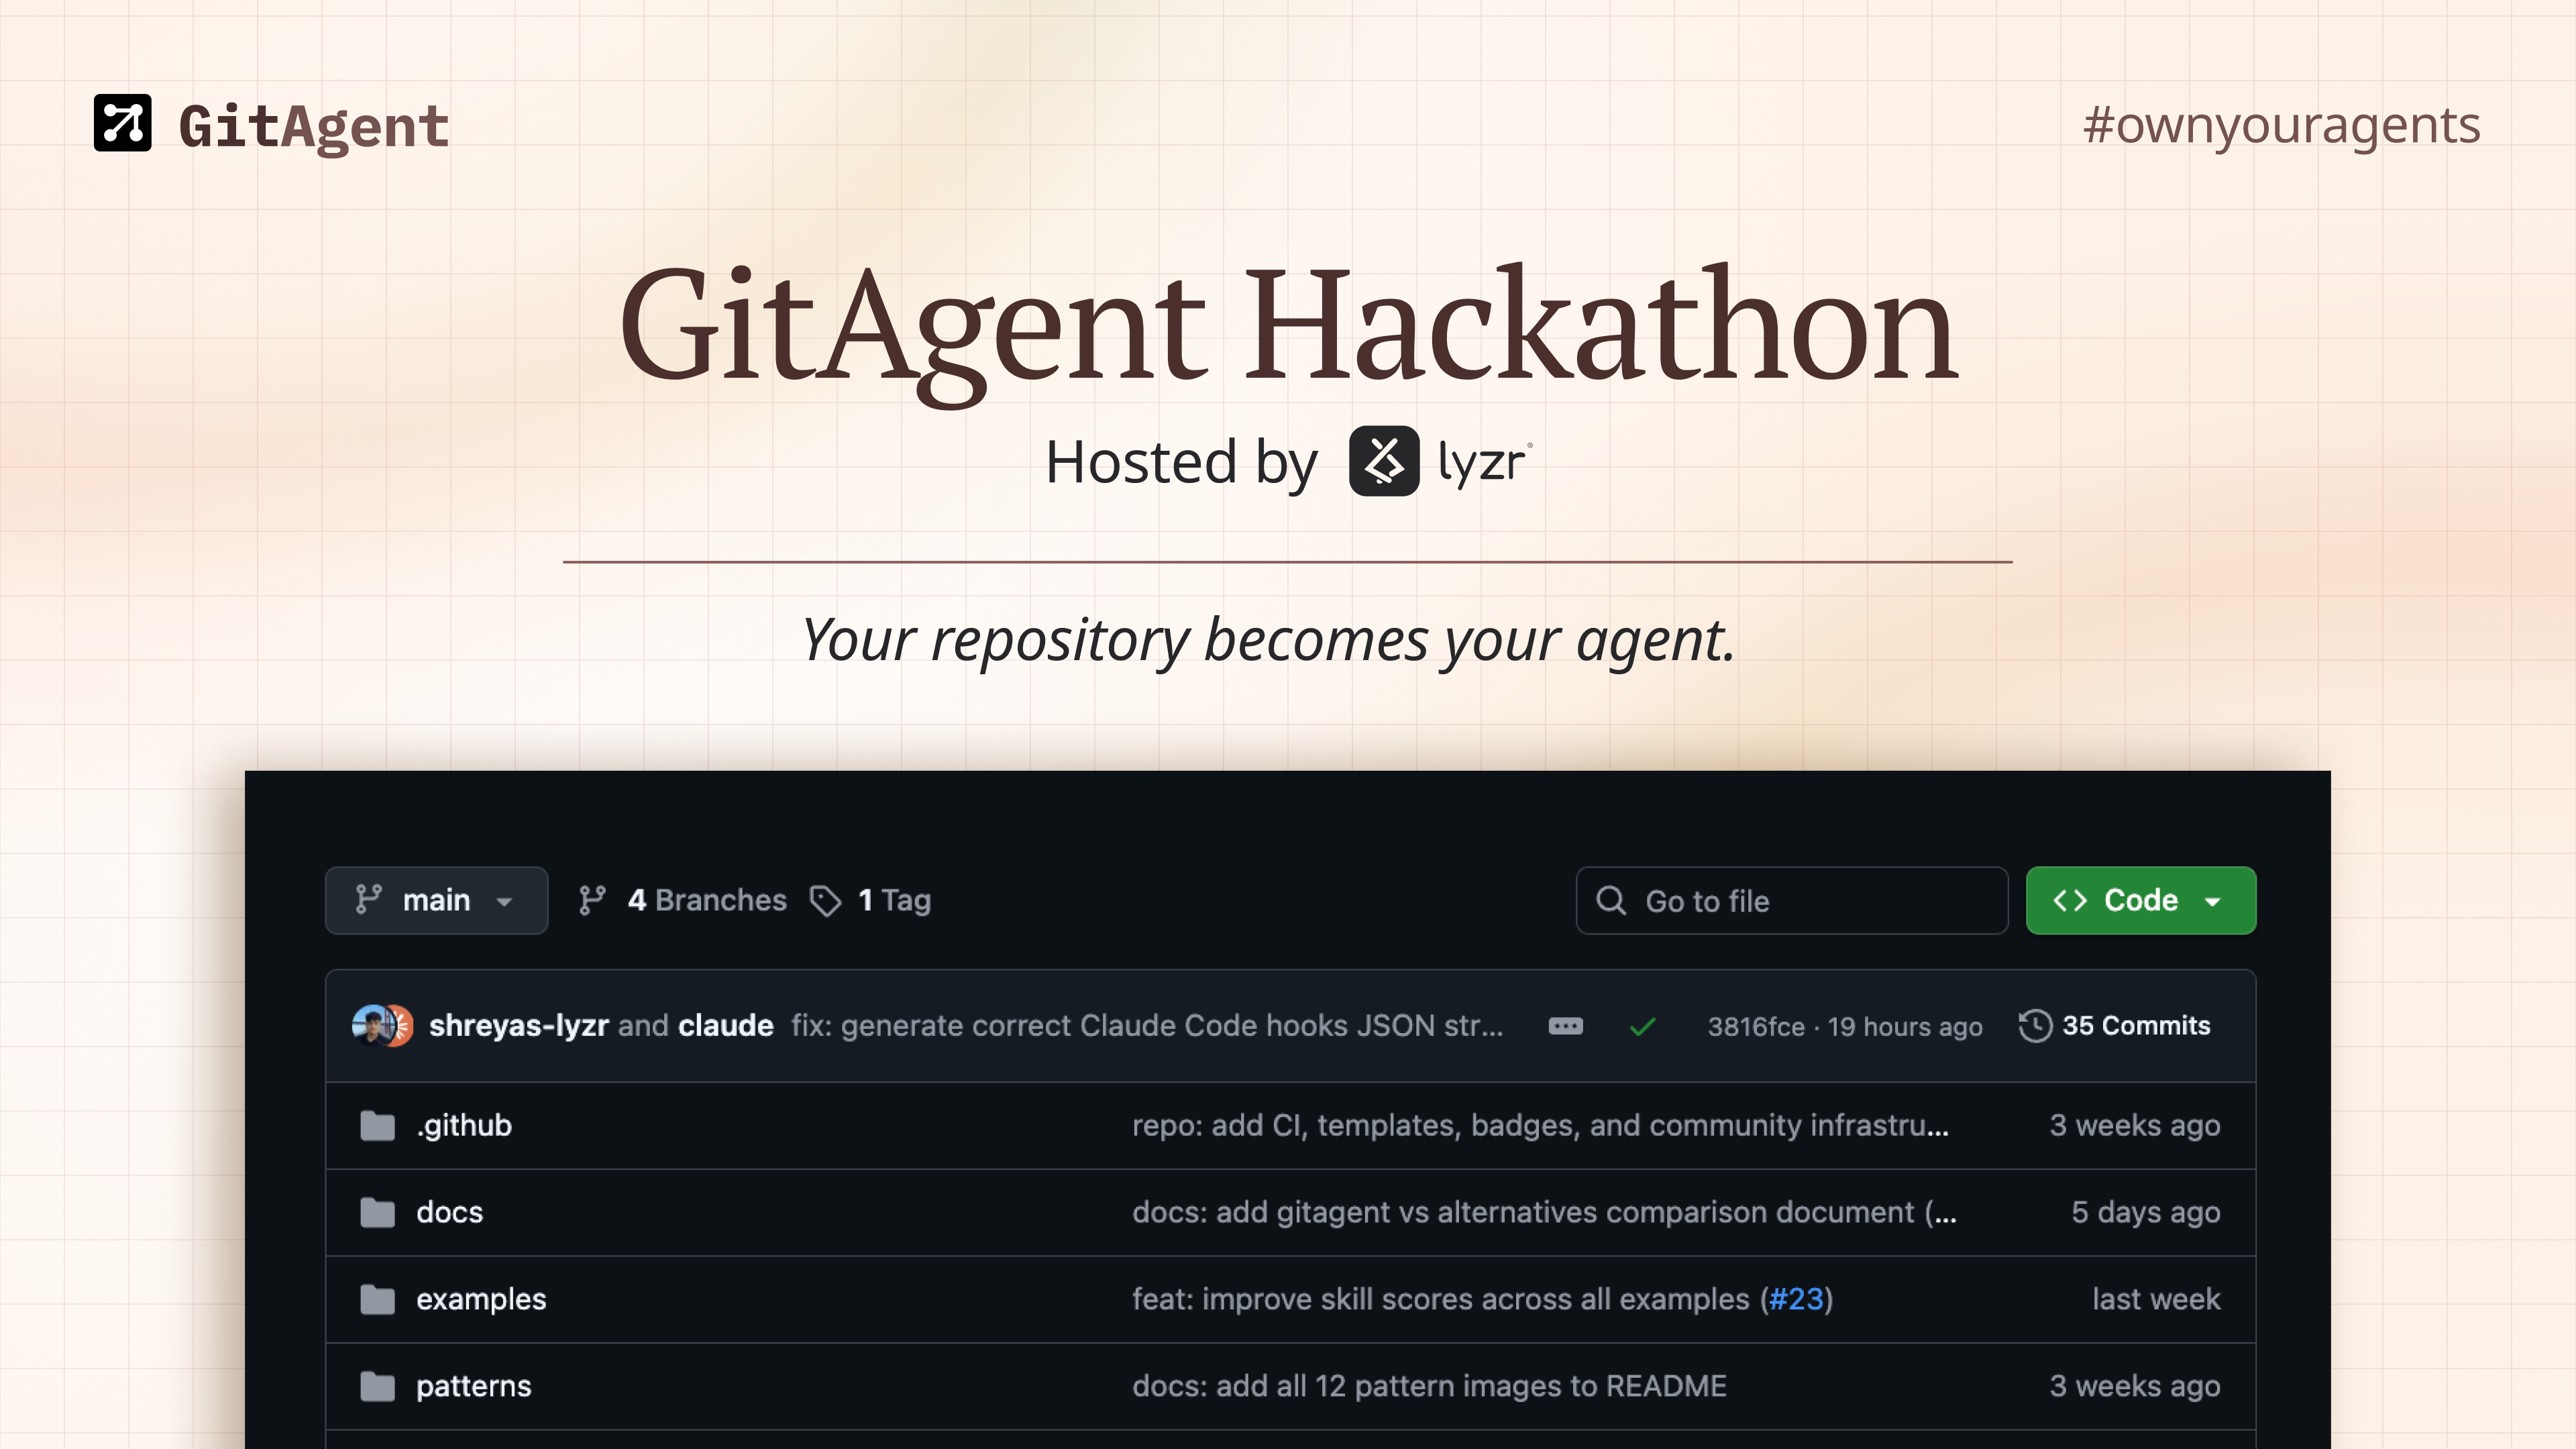2576x1449 pixels.
Task: View the 35 Commits history
Action: 2136,1026
